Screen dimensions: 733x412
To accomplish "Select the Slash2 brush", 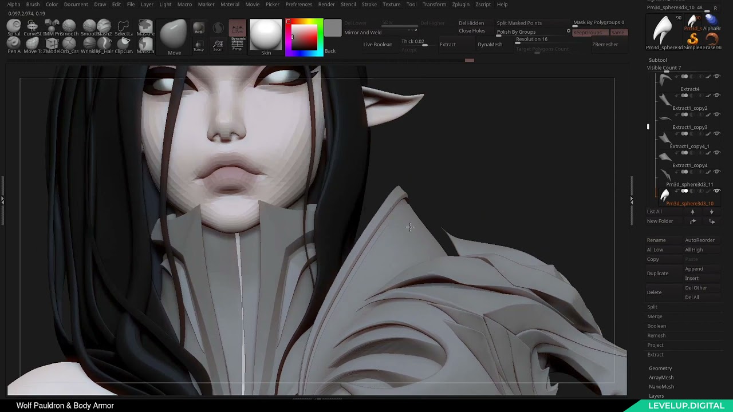I will point(104,27).
